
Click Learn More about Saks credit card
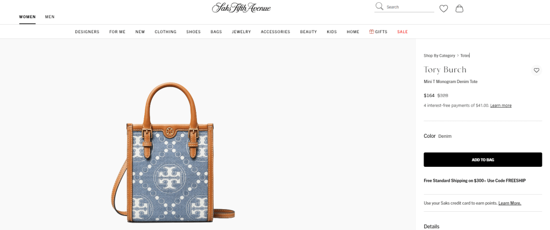tap(510, 203)
